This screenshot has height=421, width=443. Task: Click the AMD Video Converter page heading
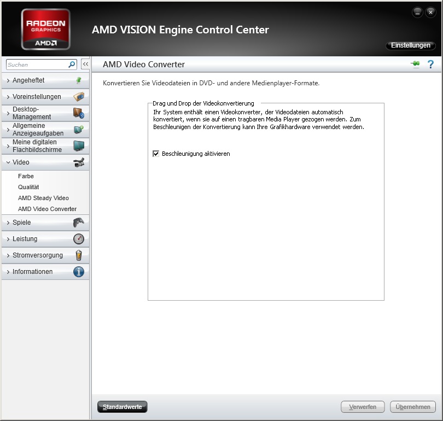click(143, 65)
